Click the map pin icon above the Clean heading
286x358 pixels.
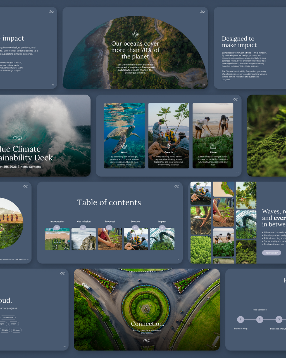(x=213, y=146)
